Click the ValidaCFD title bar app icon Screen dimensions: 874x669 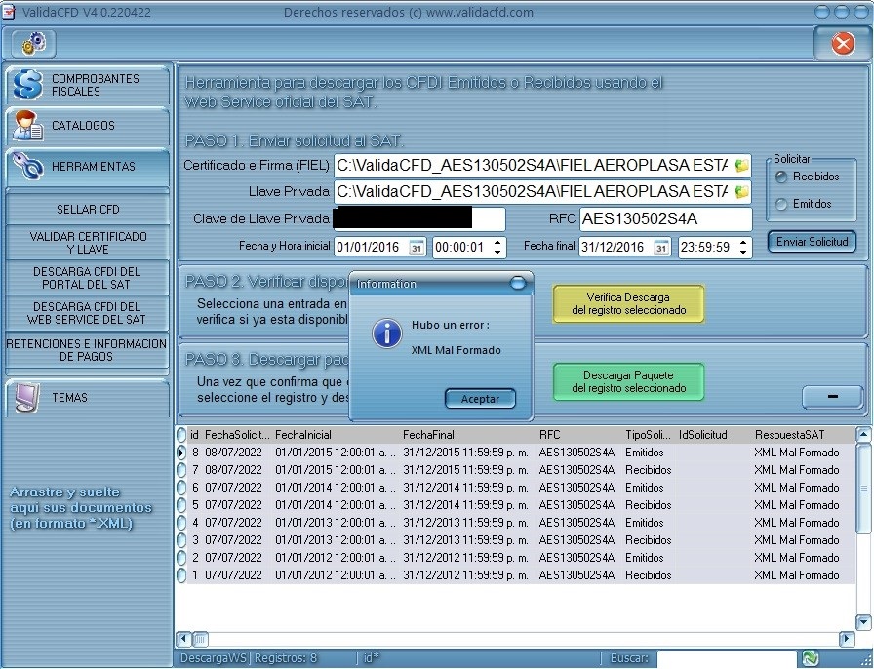click(x=9, y=13)
